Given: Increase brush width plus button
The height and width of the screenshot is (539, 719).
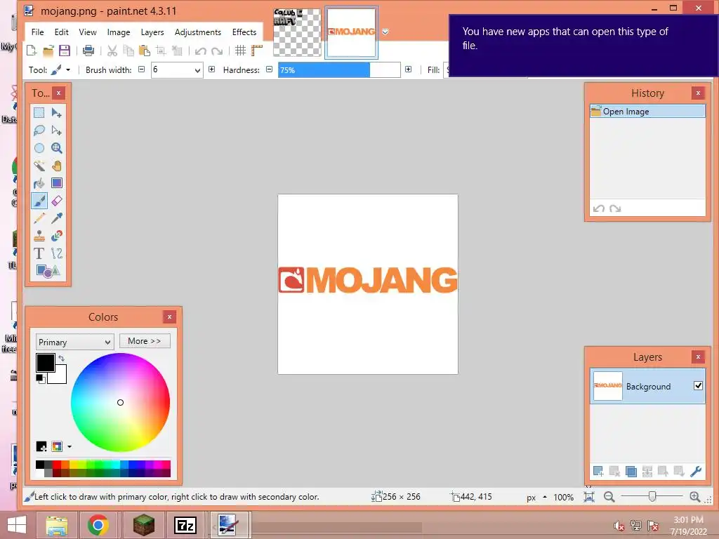Looking at the screenshot, I should (211, 69).
